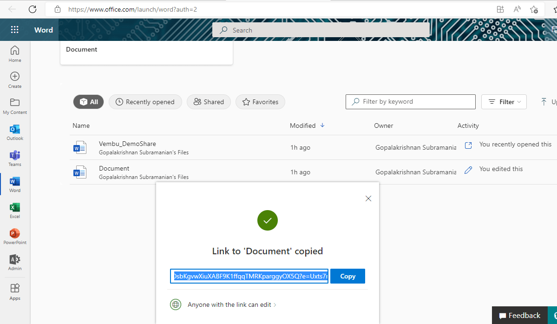Click the recently opened activity icon
Screen dimensions: 557x324
tap(468, 145)
